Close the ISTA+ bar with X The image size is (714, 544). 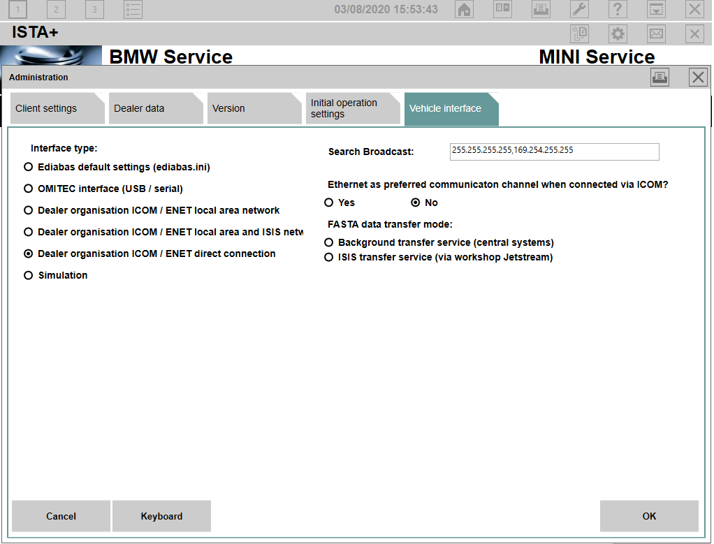(x=694, y=34)
